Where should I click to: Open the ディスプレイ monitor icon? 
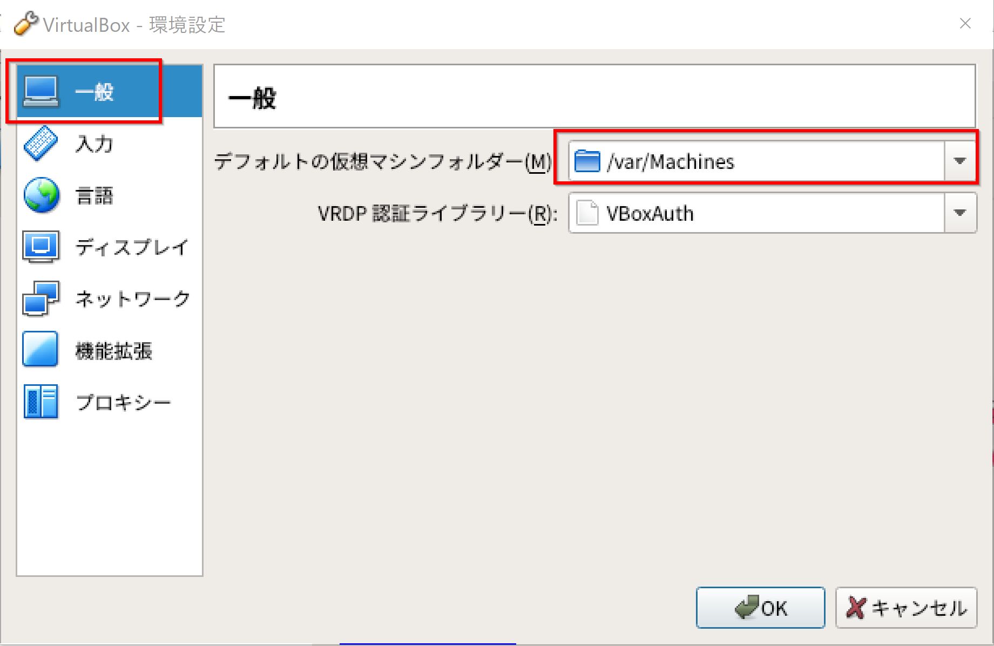tap(40, 247)
